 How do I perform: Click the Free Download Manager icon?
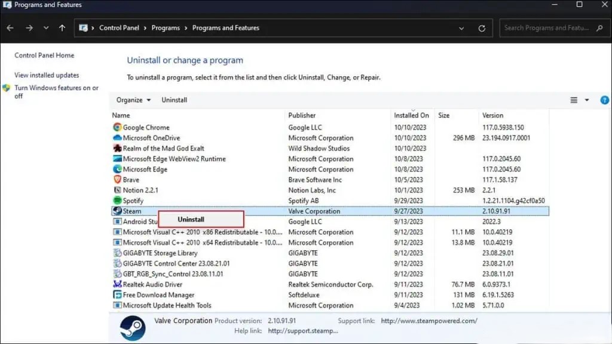118,295
